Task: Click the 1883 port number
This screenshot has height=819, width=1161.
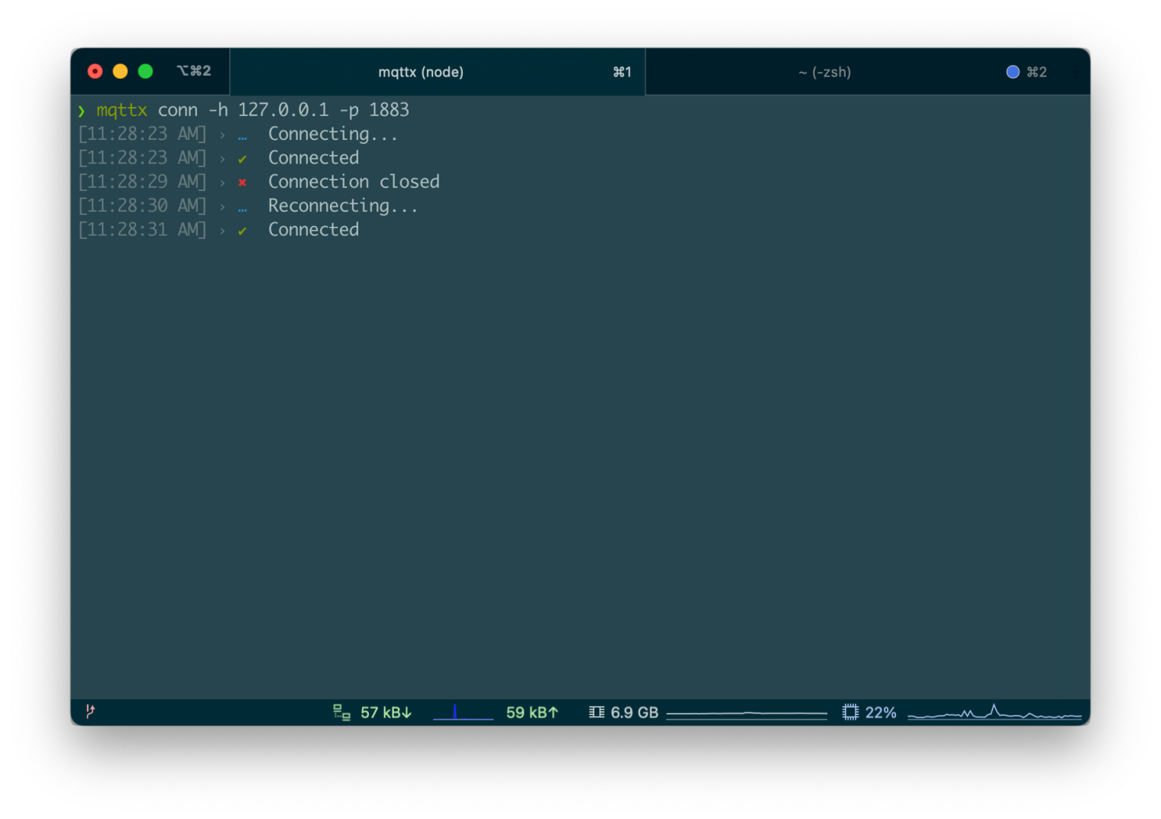Action: [x=389, y=110]
